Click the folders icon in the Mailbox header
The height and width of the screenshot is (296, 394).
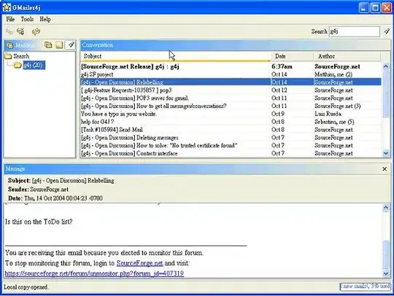click(x=48, y=45)
